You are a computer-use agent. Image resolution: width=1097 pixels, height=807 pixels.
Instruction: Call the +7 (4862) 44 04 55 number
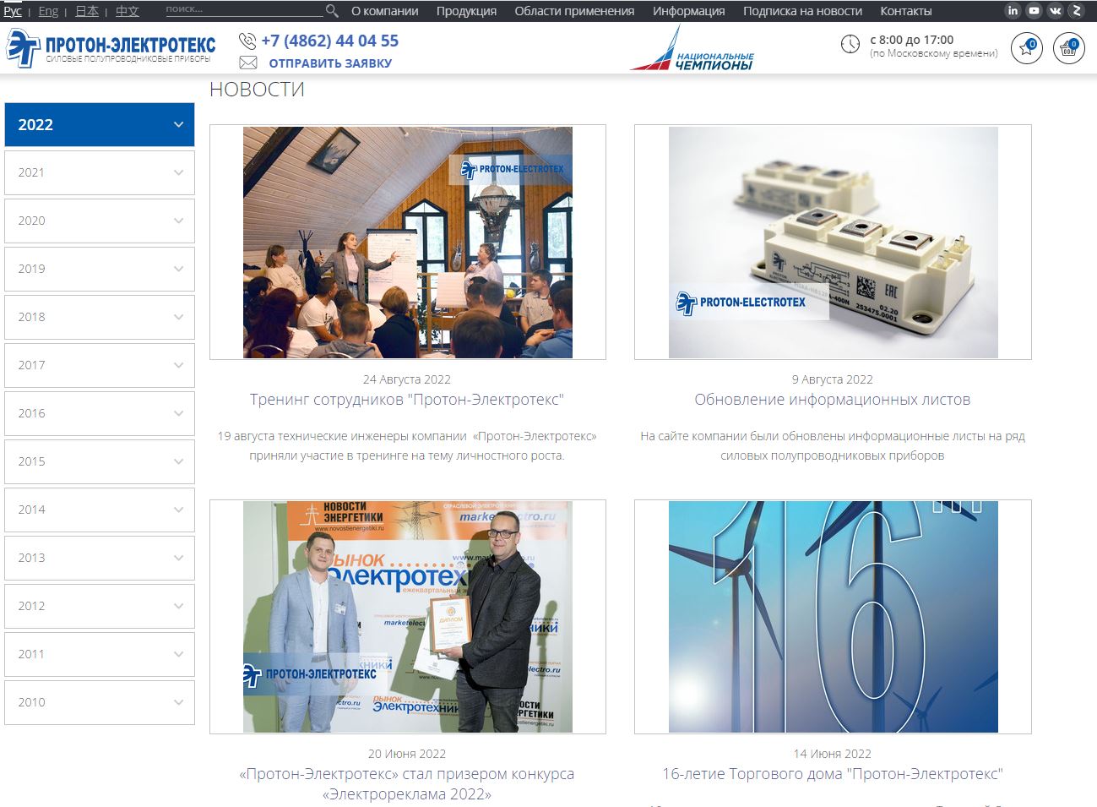click(x=329, y=41)
